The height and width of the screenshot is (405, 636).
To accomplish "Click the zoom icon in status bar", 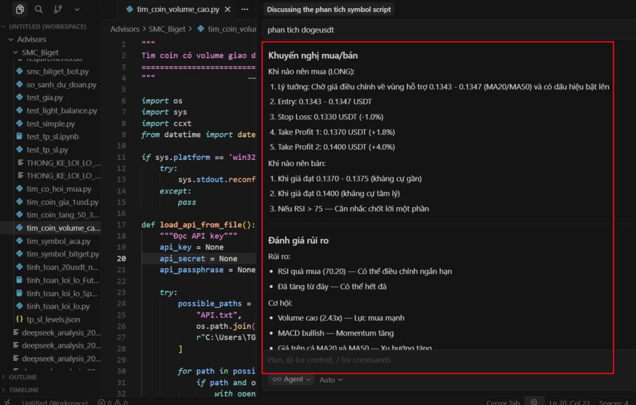I will pos(534,402).
